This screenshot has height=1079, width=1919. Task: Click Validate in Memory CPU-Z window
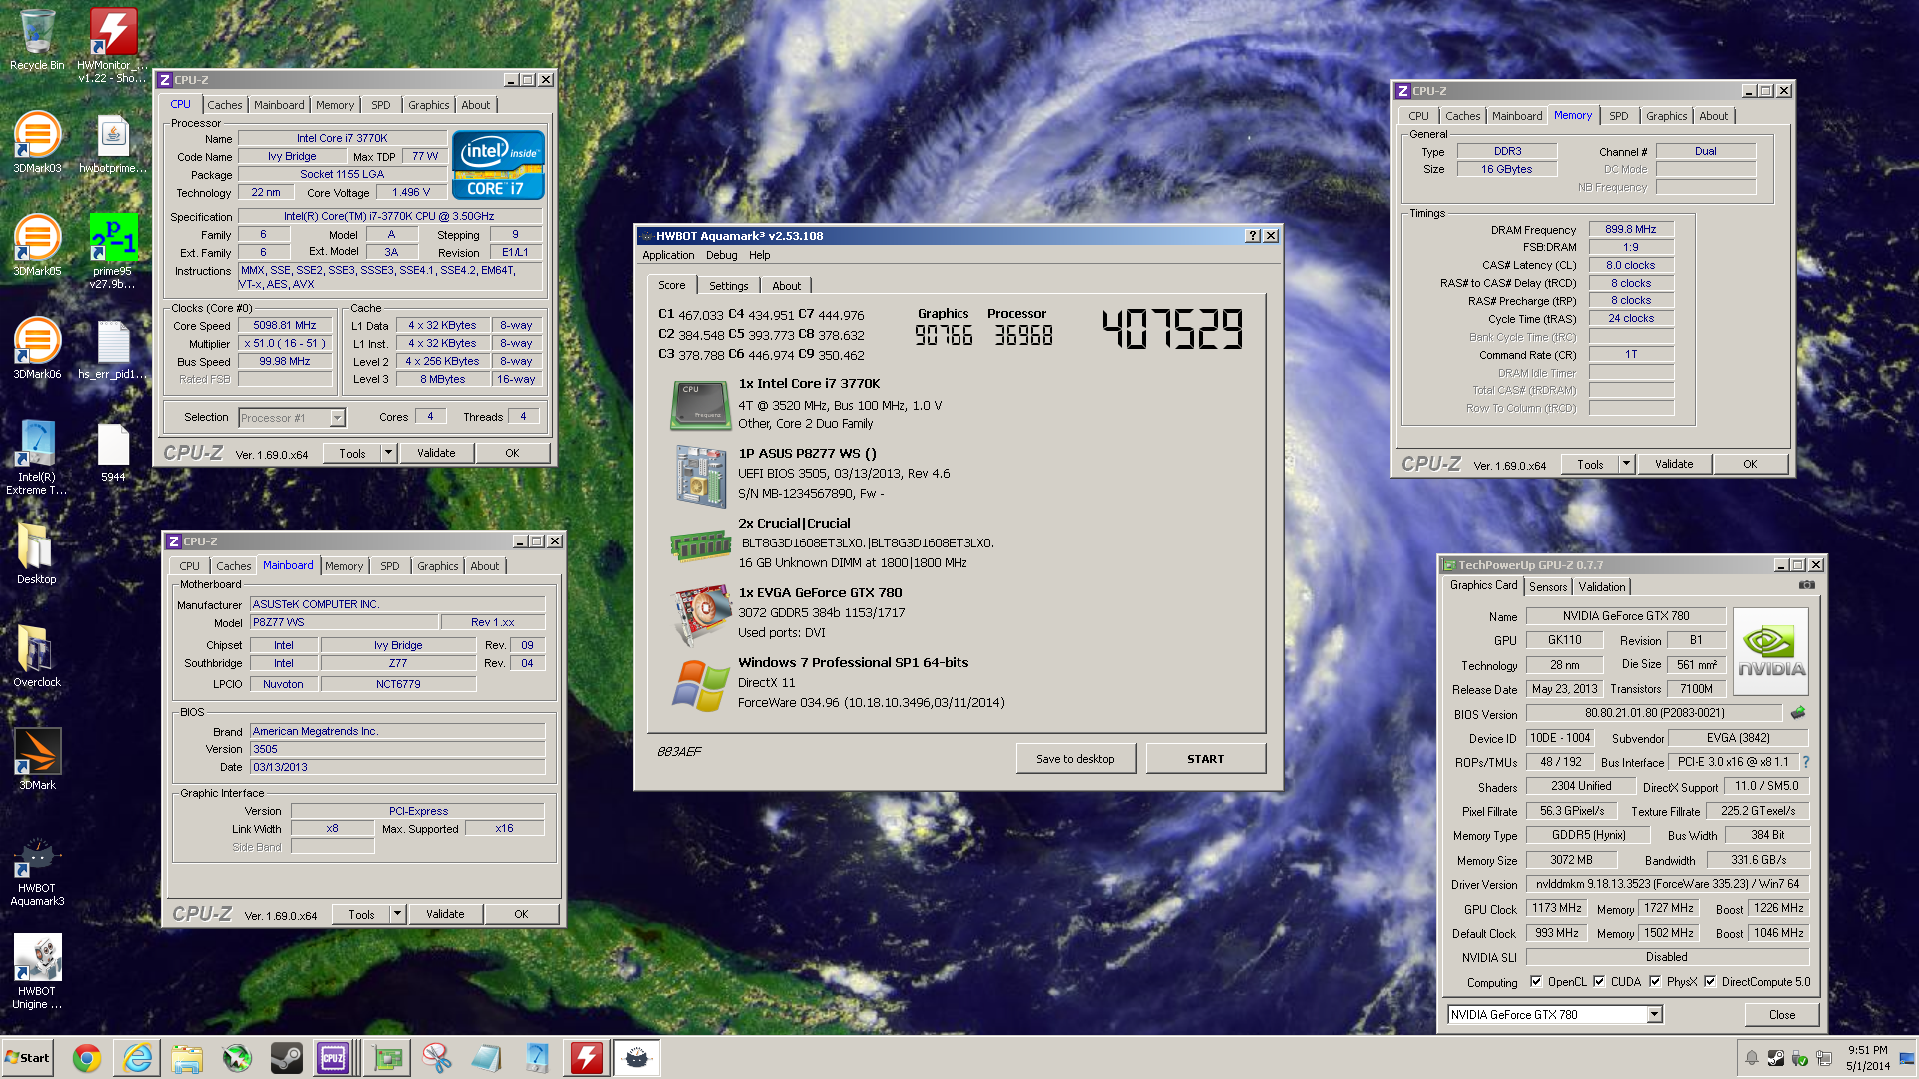point(1674,464)
